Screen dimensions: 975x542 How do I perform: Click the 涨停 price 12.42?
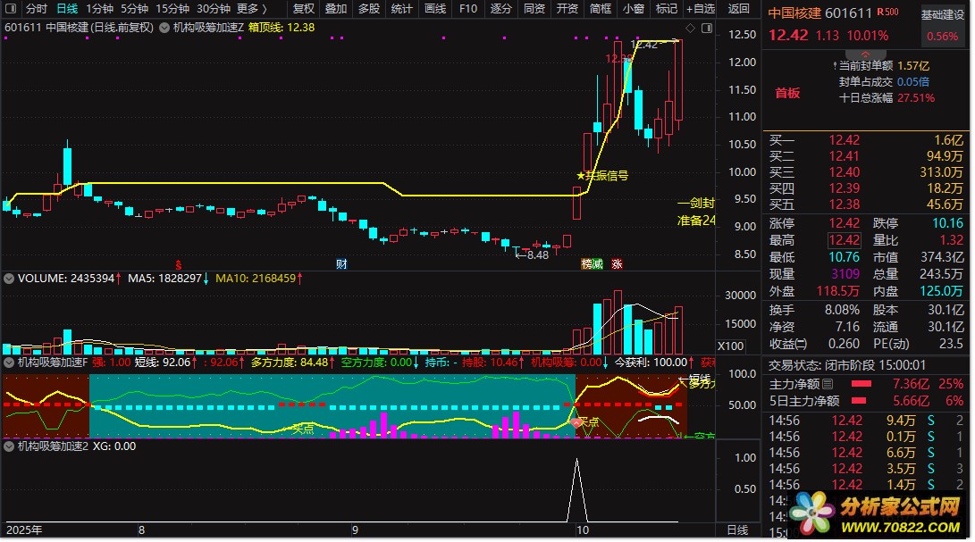coord(844,223)
